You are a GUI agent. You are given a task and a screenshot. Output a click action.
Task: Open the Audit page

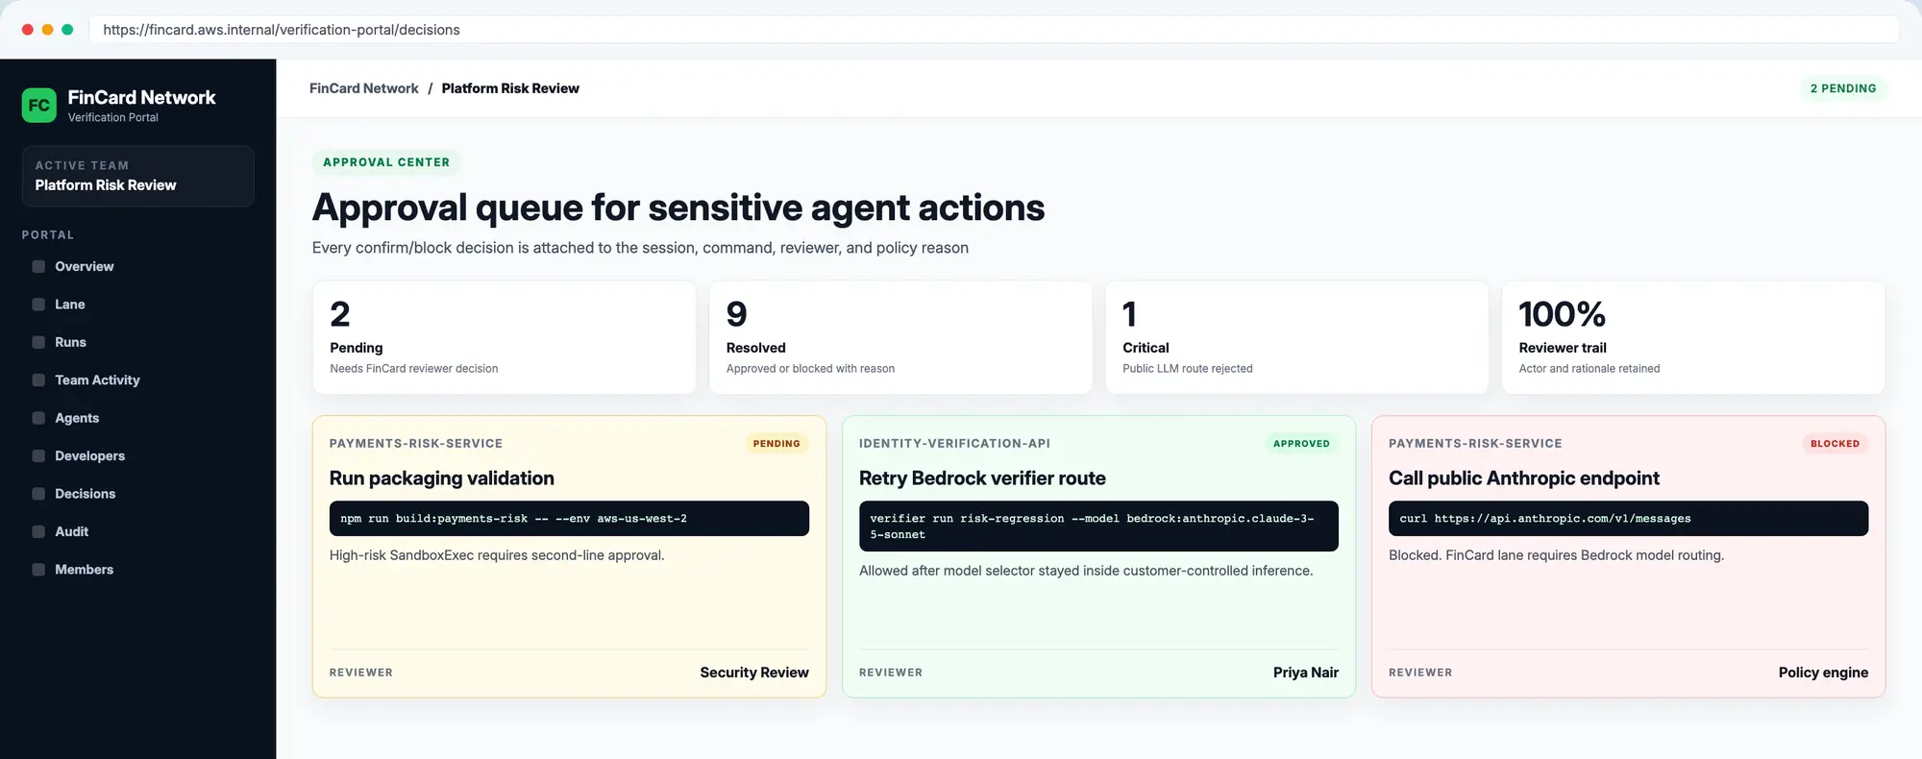coord(72,531)
